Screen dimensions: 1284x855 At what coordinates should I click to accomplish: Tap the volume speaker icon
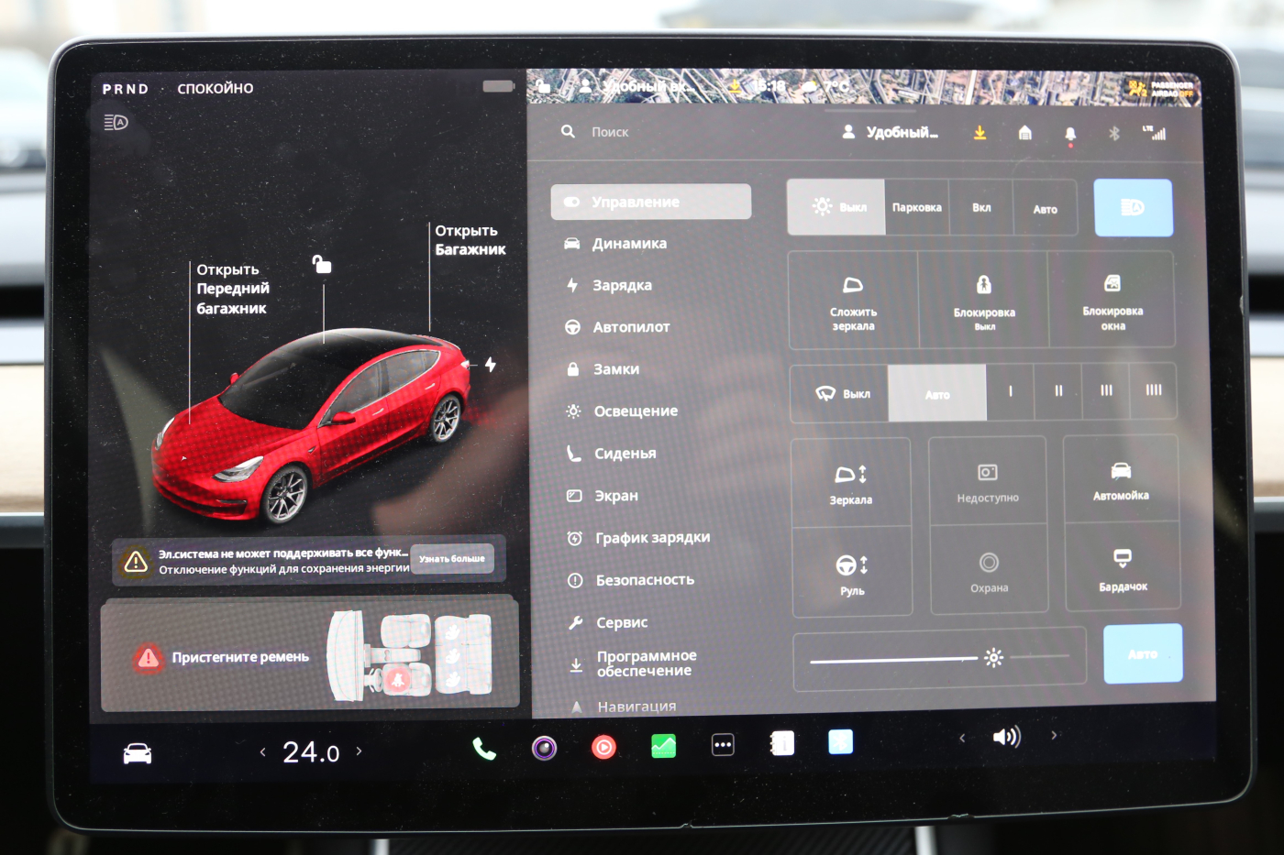tap(1007, 735)
